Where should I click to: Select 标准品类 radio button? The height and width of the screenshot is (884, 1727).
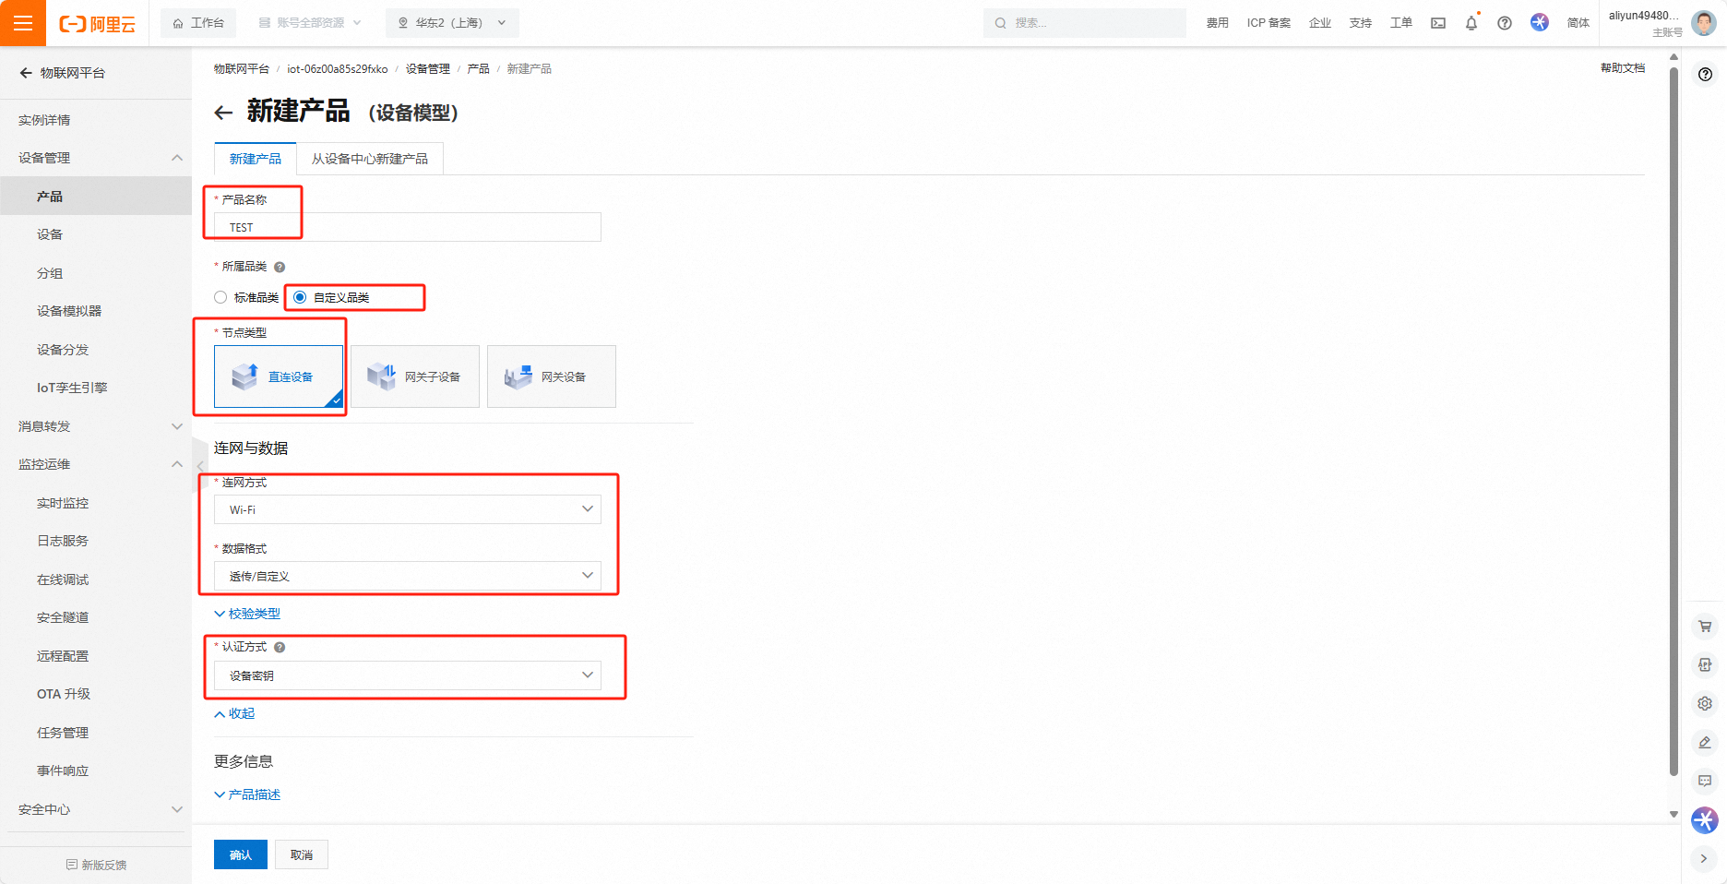[220, 297]
